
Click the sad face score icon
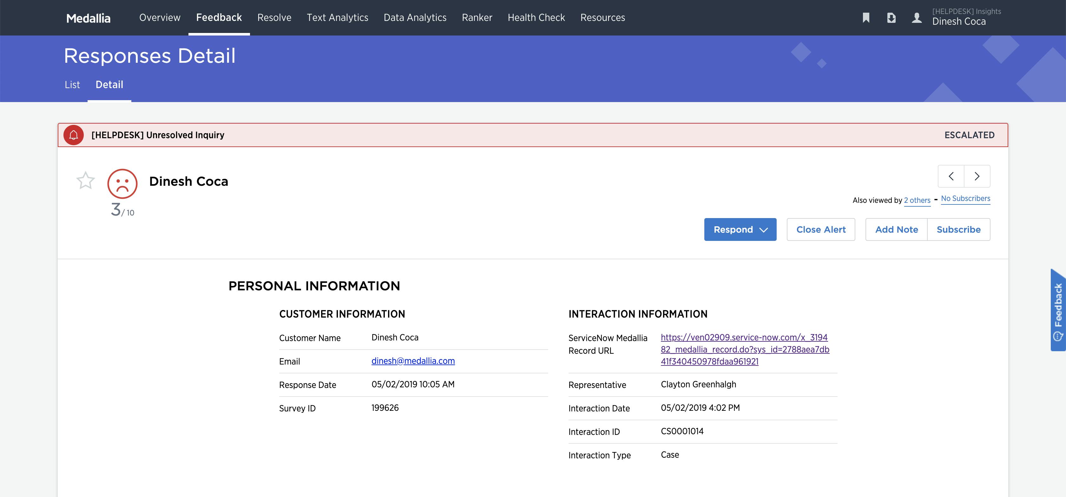(122, 184)
